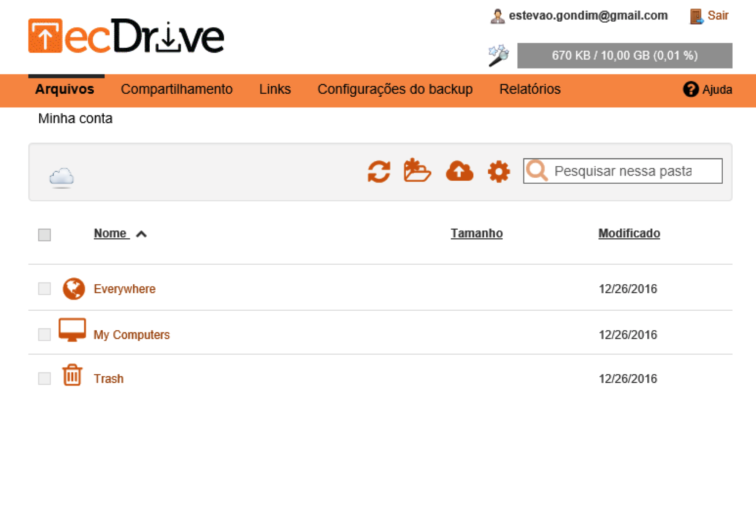This screenshot has width=756, height=508.
Task: Check the Everywhere row checkbox
Action: pos(44,289)
